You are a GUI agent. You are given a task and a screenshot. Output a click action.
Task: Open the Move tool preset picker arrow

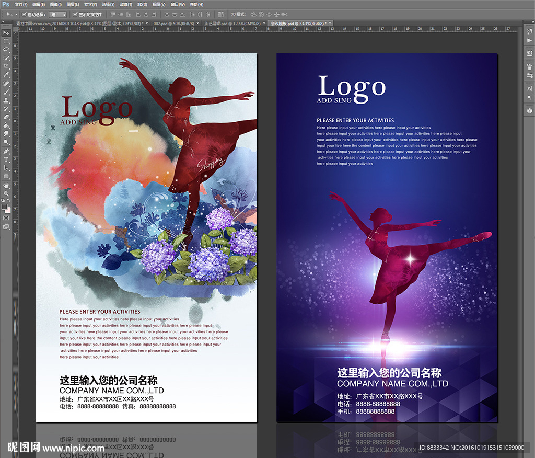click(16, 14)
